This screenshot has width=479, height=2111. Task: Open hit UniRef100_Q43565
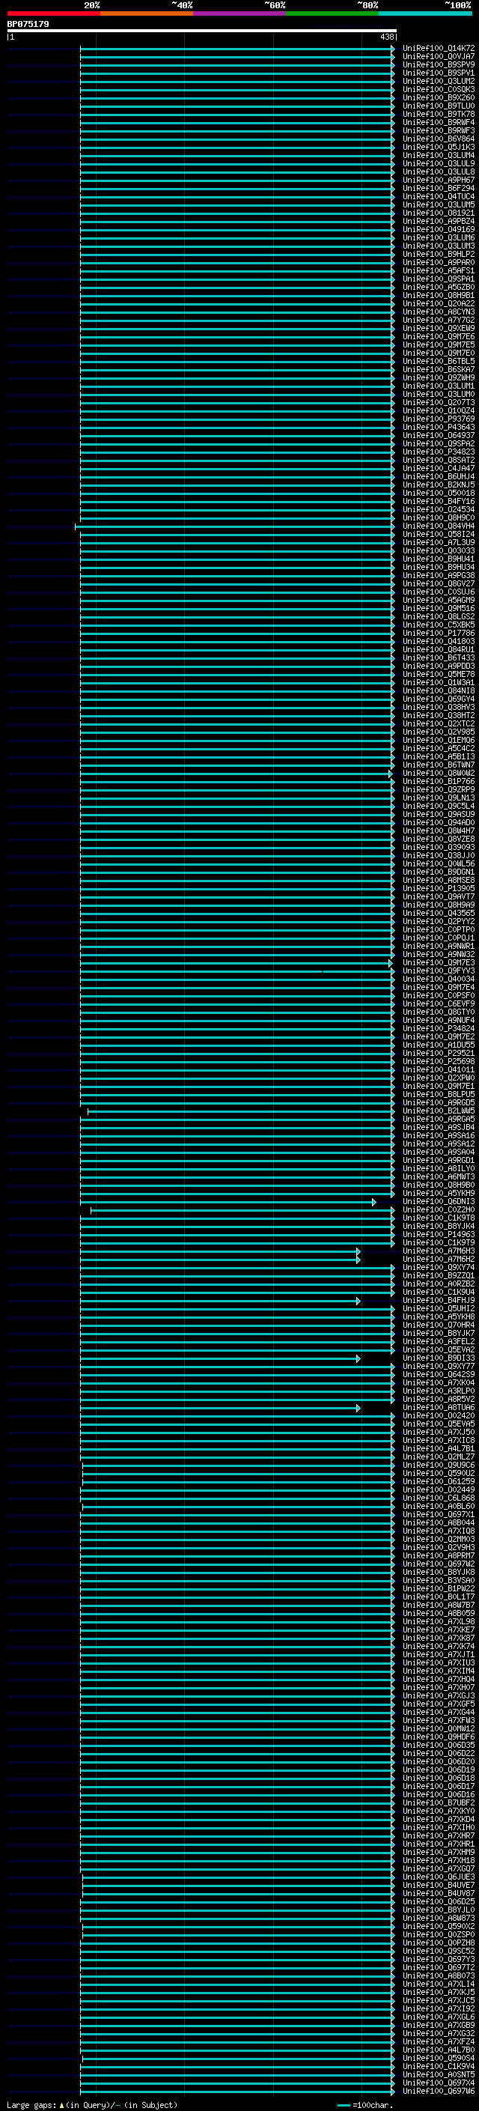pos(439,914)
